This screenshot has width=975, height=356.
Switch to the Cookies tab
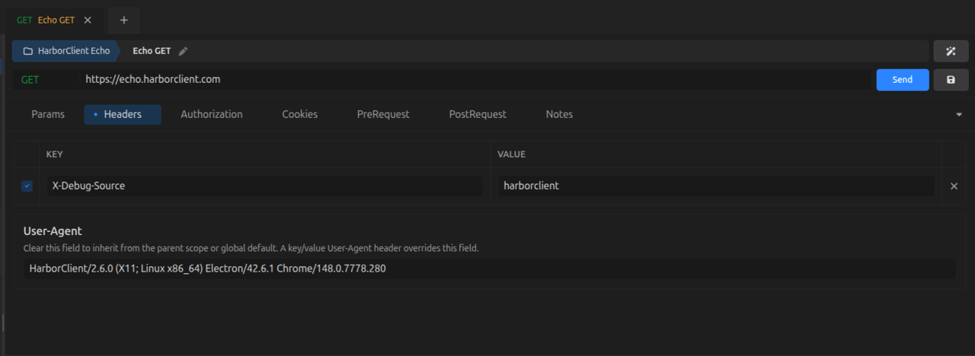point(300,114)
